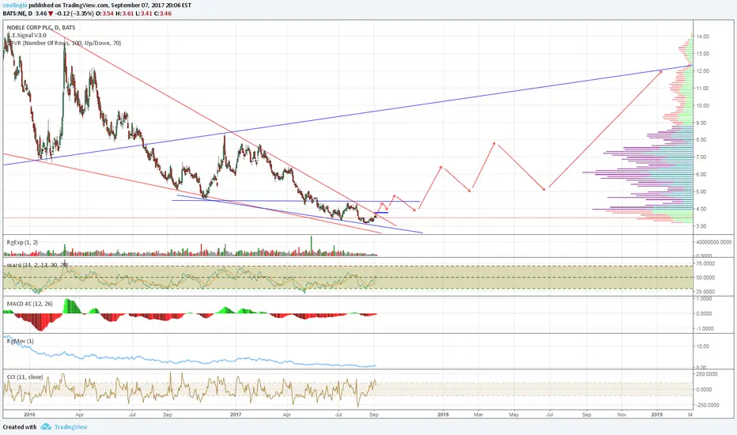Select the marsi indicator label

38,265
